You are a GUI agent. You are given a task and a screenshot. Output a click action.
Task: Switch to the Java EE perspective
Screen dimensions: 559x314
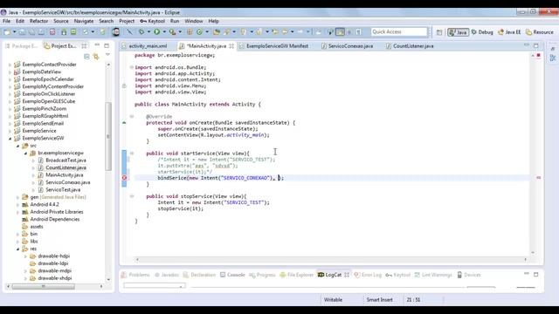(x=509, y=32)
